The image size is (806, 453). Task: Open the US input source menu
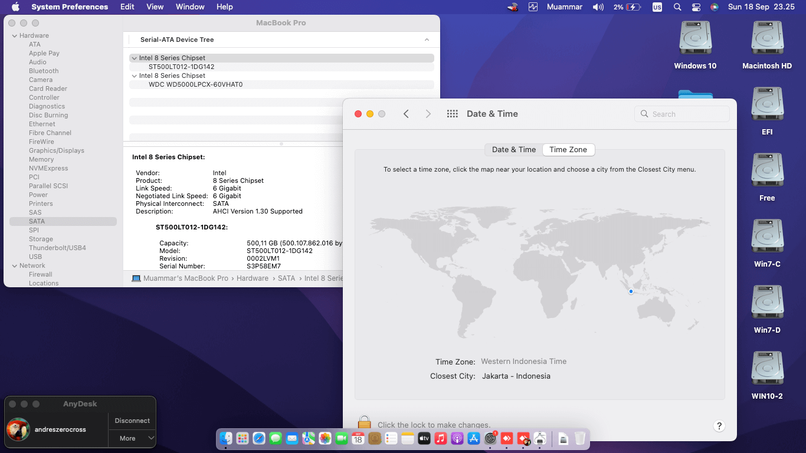[x=657, y=7]
